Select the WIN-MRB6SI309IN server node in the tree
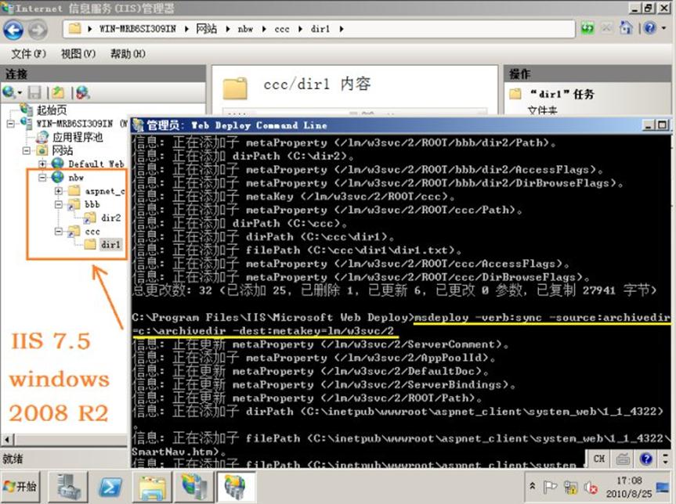Viewport: 676px width, 504px height. pyautogui.click(x=74, y=124)
